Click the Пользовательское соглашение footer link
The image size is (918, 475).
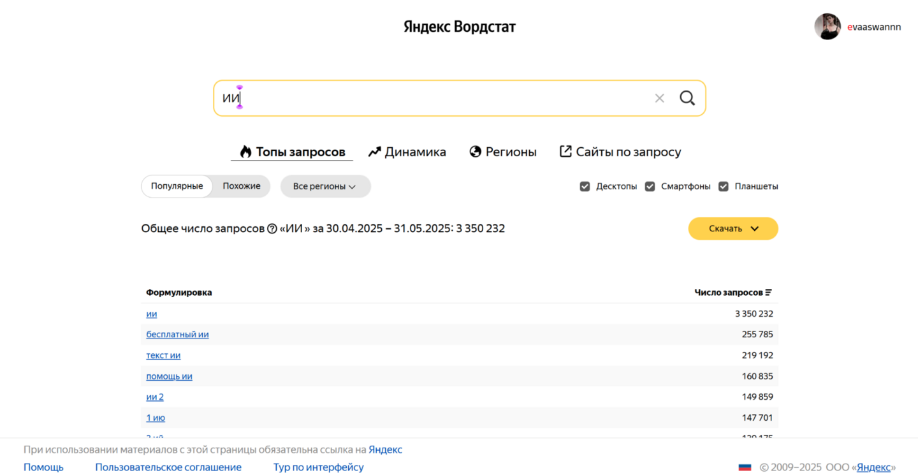(x=168, y=467)
